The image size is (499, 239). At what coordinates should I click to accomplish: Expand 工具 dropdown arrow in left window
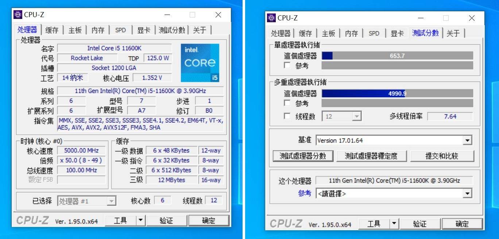(140, 220)
